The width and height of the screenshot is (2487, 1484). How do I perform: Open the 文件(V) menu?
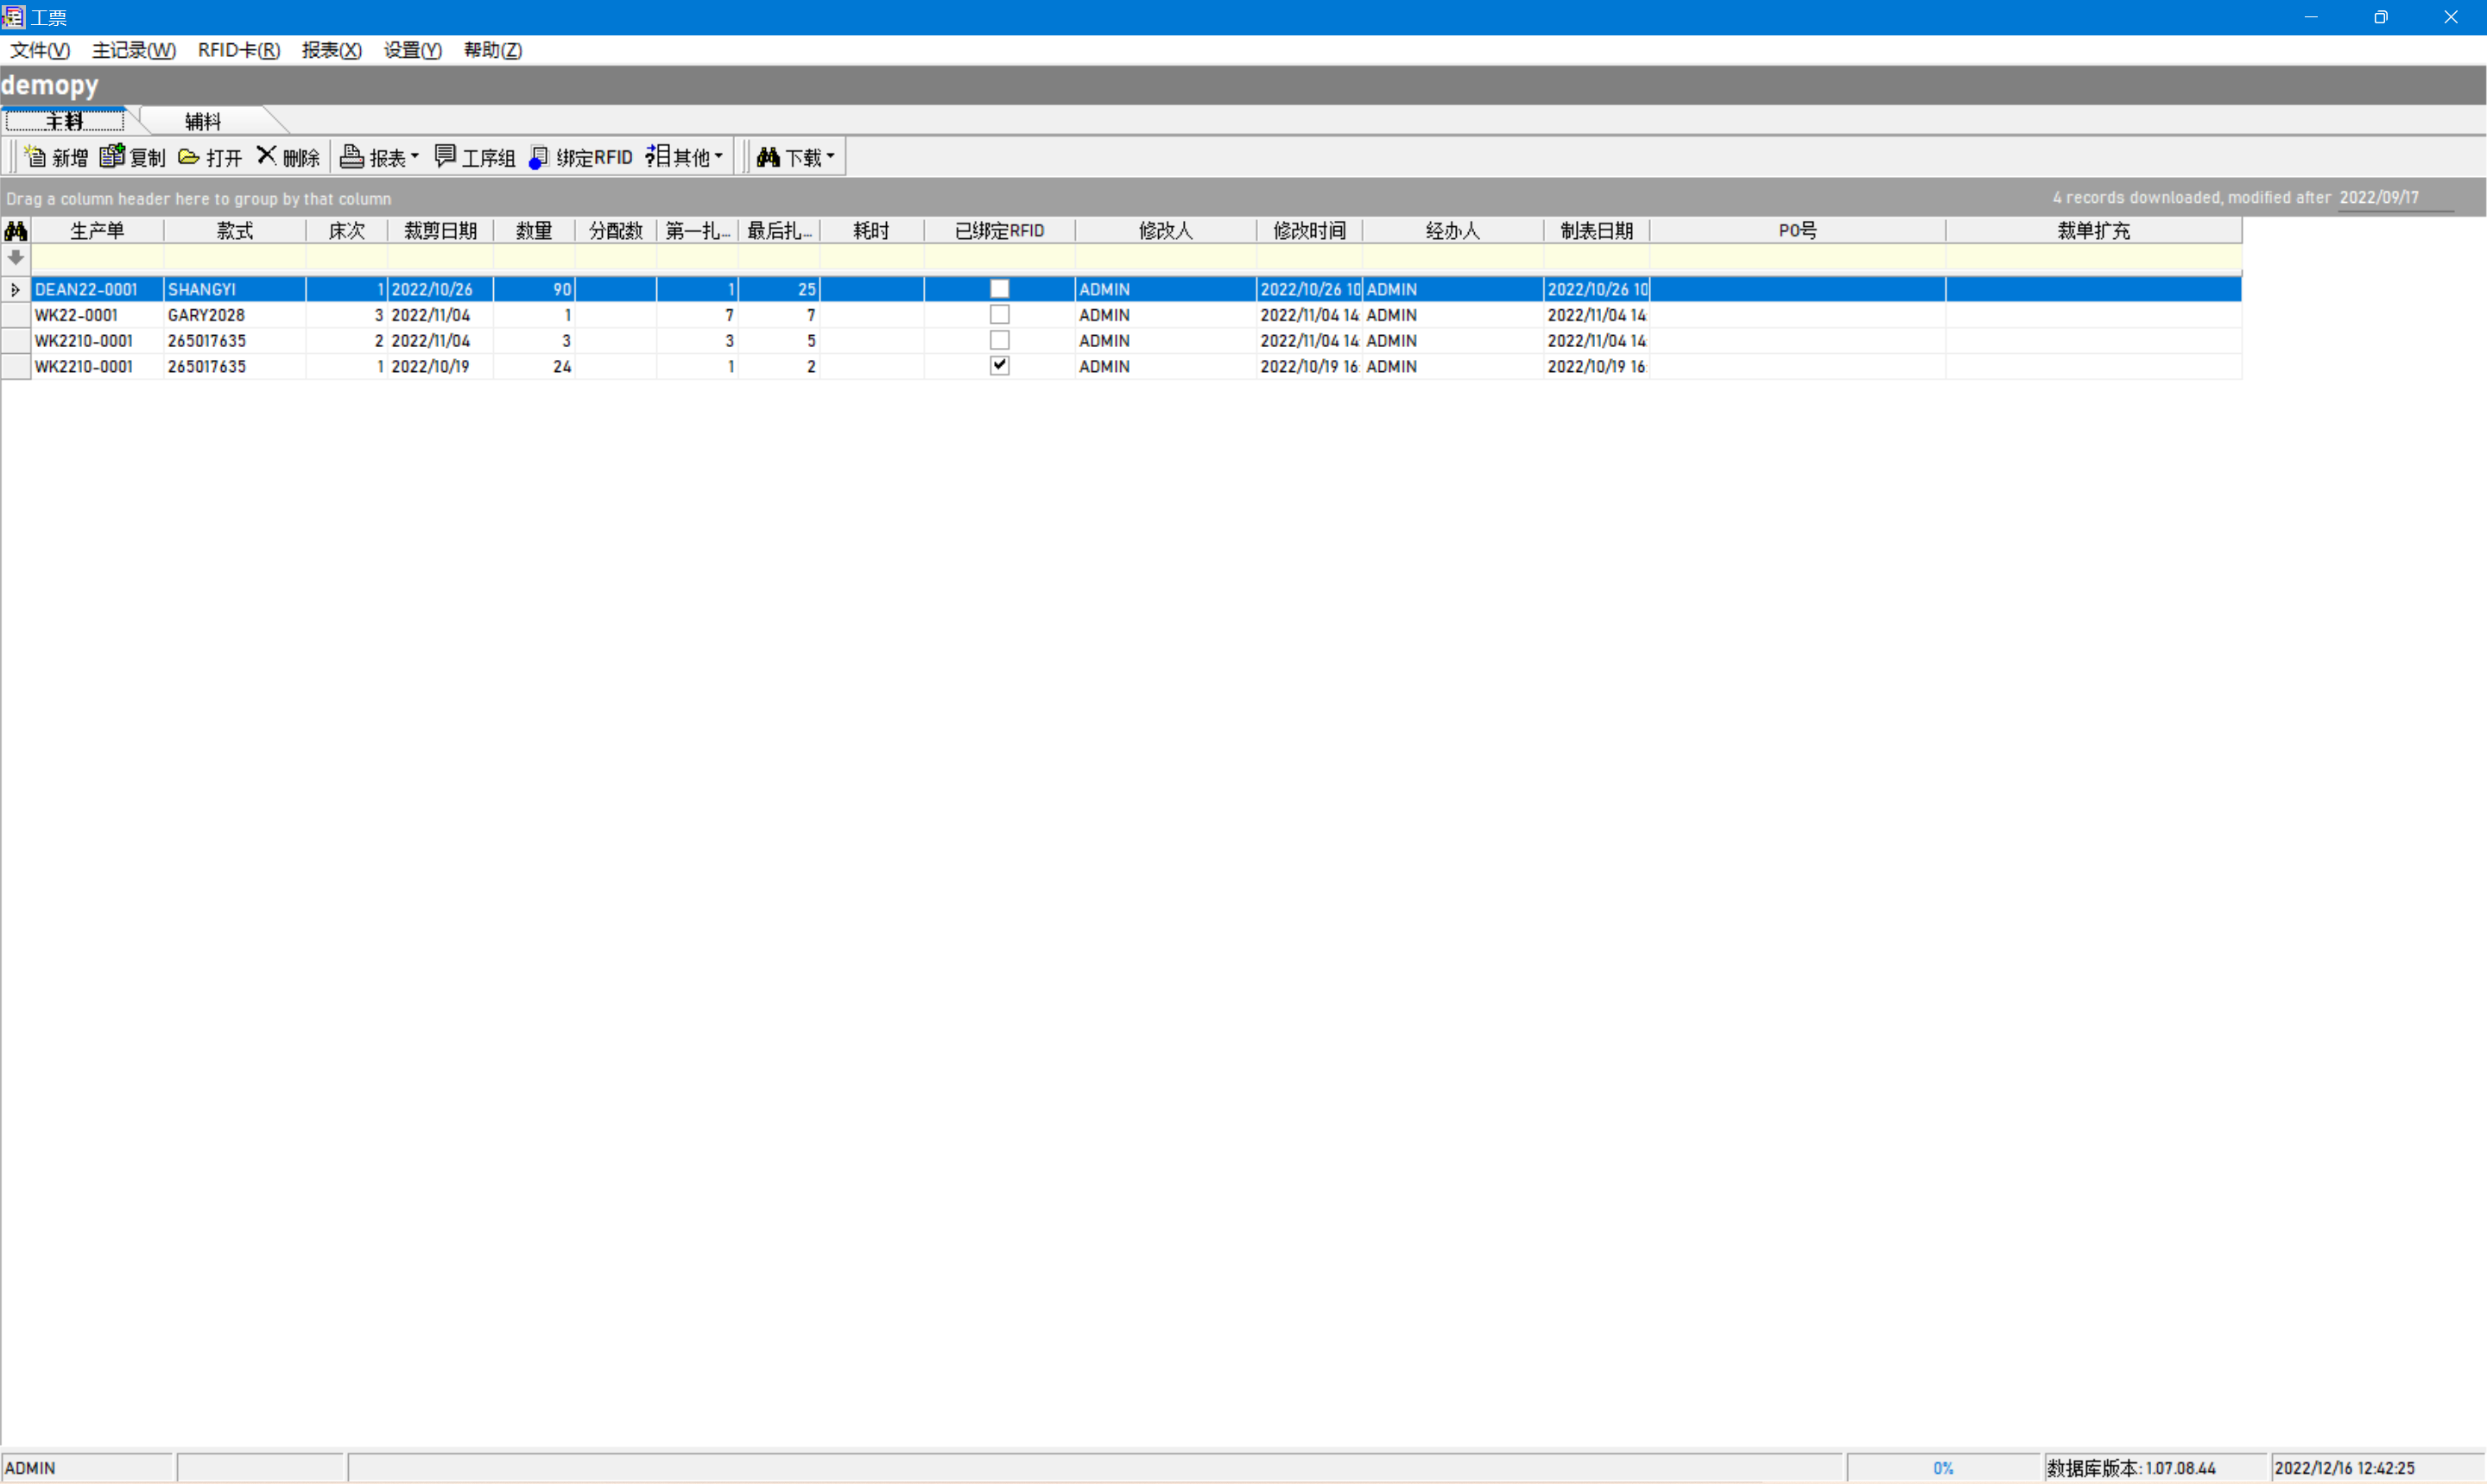40,50
